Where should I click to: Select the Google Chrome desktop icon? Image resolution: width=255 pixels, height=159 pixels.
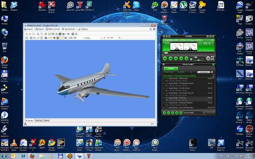(52, 145)
